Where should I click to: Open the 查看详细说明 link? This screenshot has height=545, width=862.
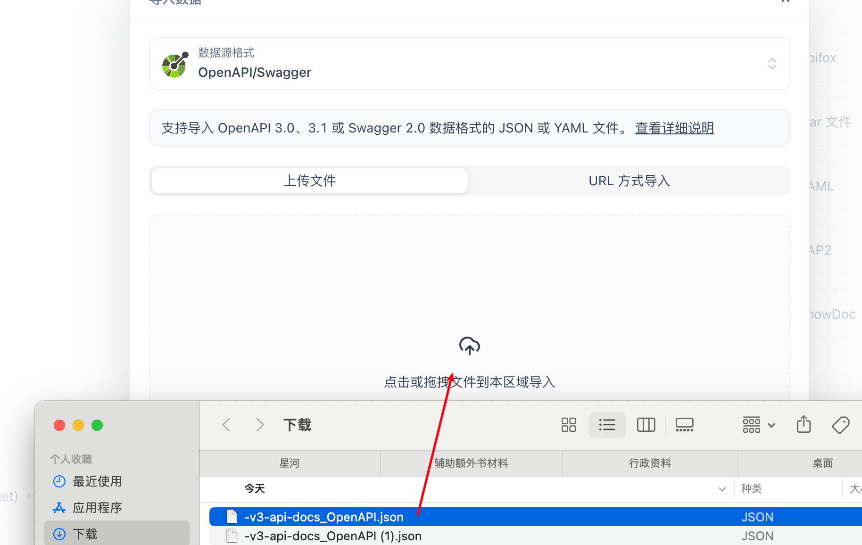click(x=674, y=128)
